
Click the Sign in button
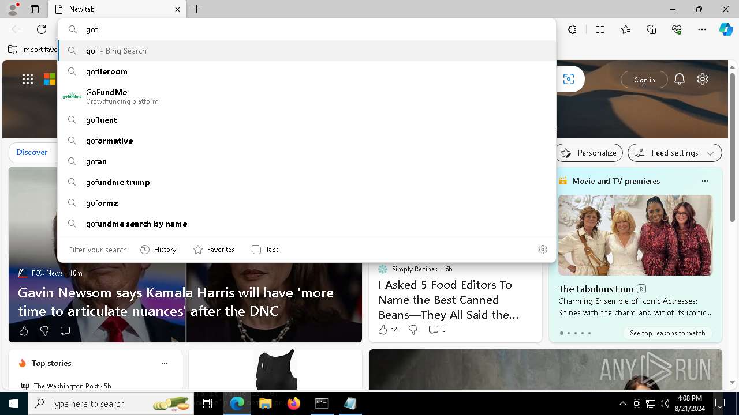click(x=644, y=80)
